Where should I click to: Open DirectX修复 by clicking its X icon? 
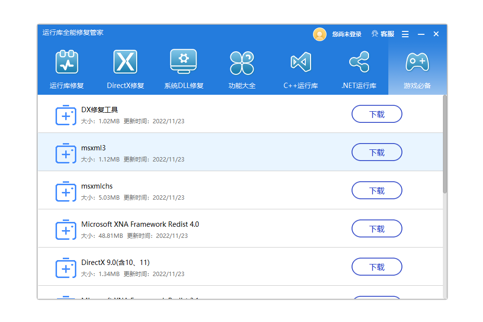click(125, 62)
